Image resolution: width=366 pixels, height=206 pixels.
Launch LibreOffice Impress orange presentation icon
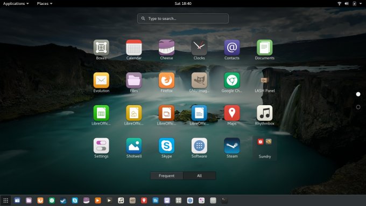click(x=167, y=113)
